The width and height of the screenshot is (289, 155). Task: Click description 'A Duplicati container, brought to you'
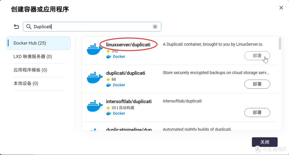point(213,44)
